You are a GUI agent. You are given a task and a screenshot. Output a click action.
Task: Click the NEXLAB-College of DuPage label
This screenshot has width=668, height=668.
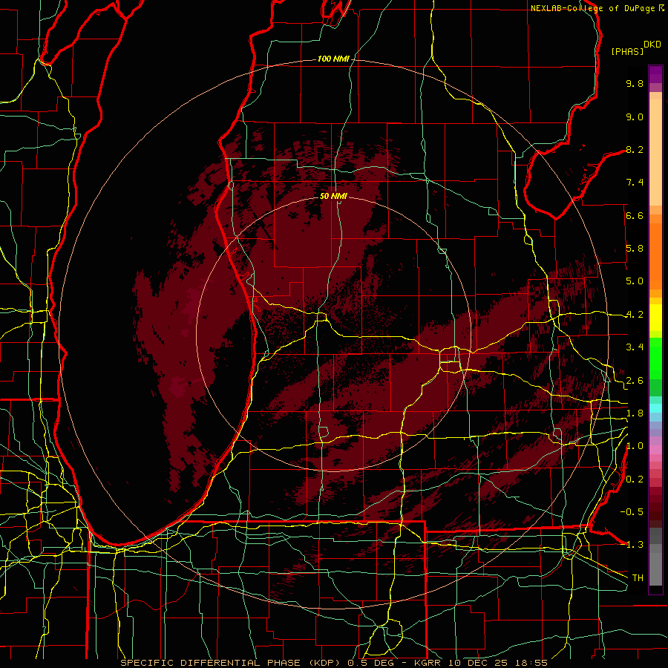[592, 8]
